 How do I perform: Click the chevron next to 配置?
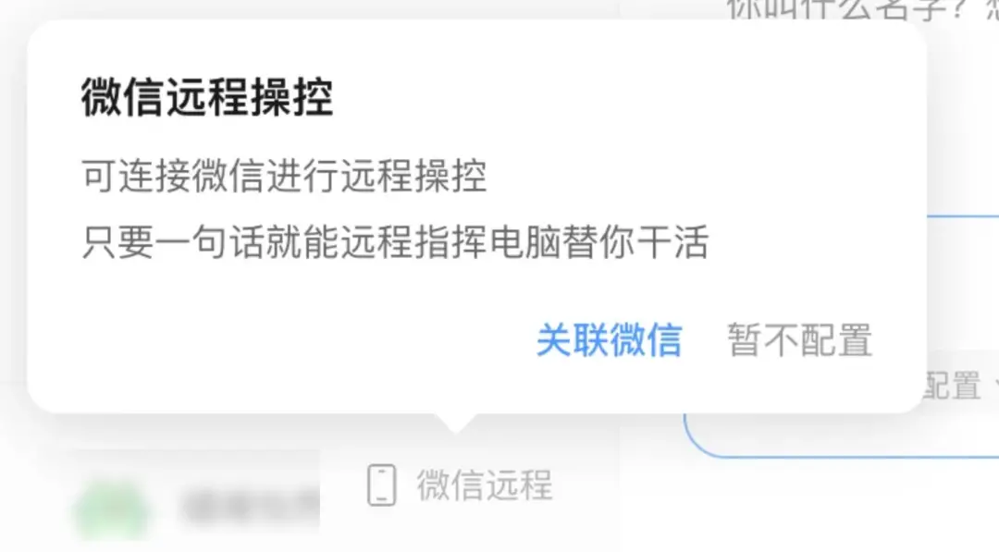pos(996,386)
